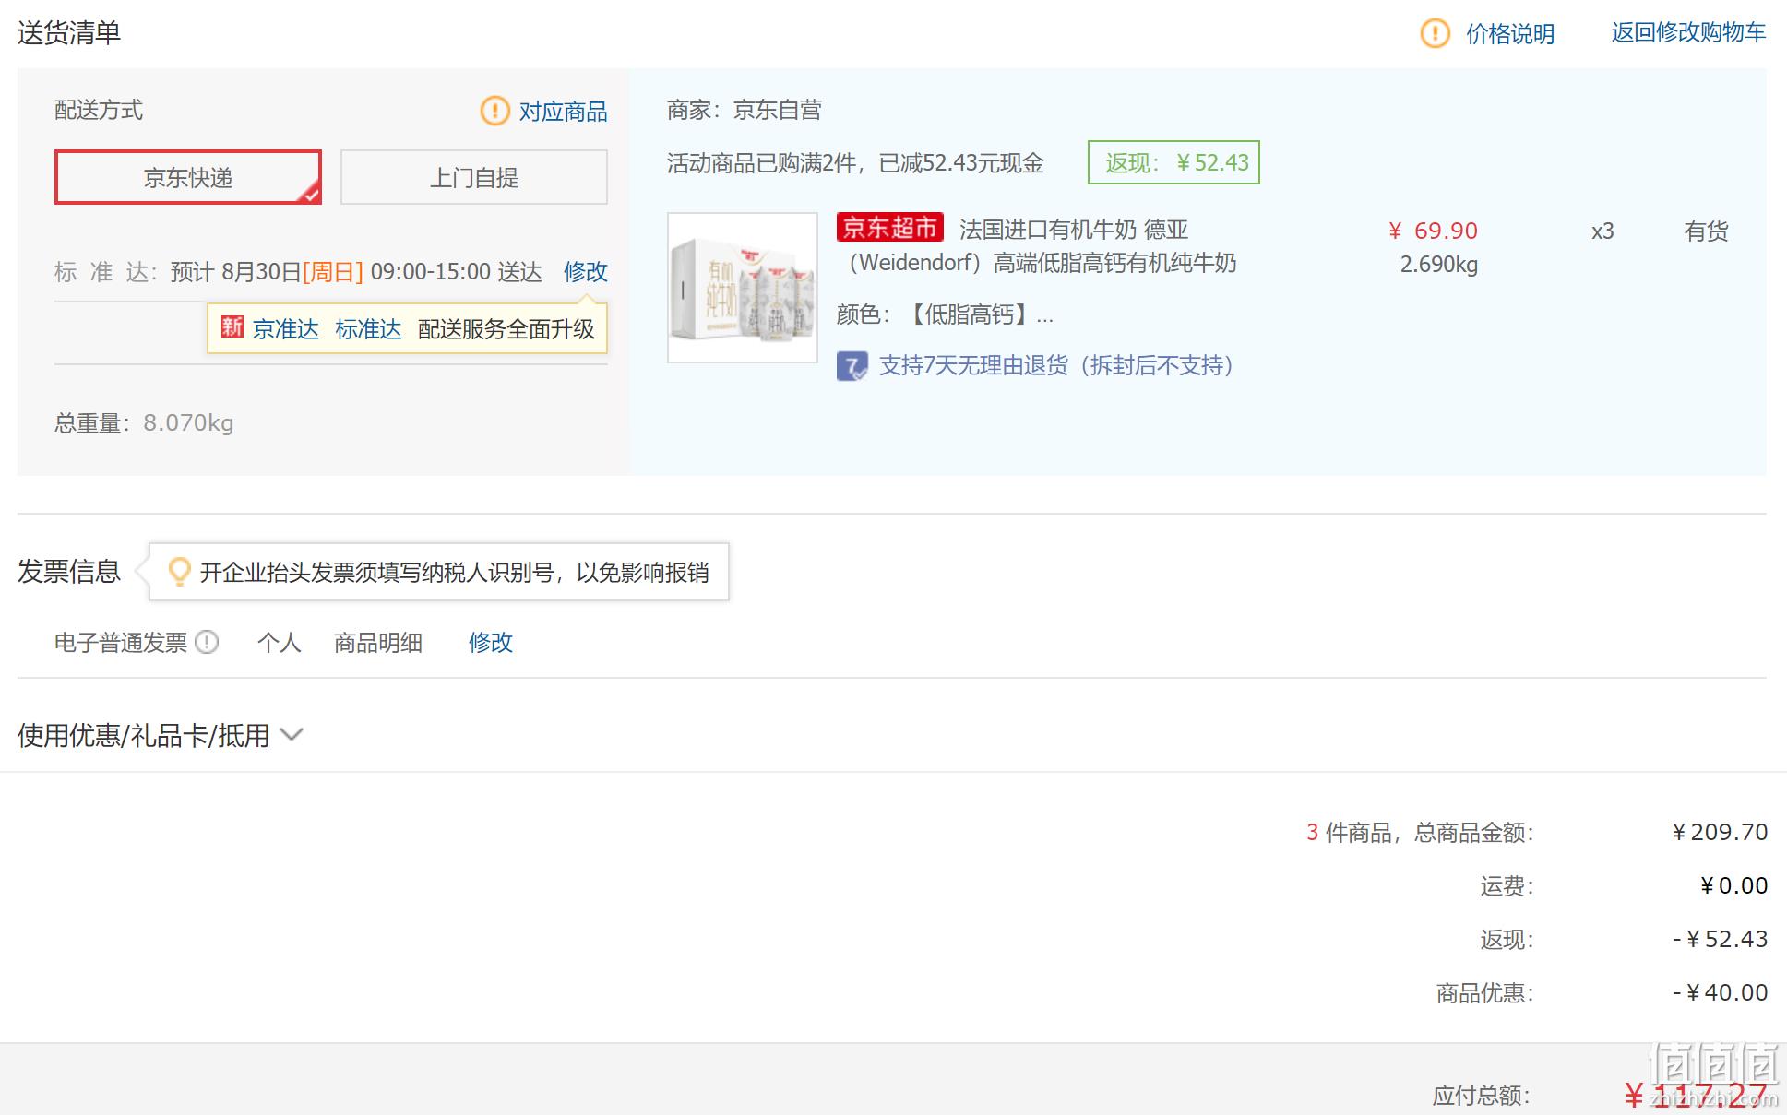Modify the invoice information

[491, 642]
